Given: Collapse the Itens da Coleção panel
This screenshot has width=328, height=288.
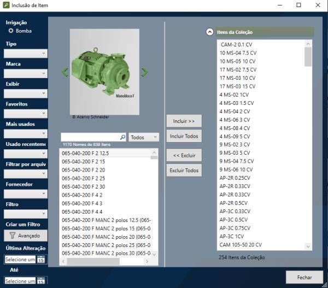Looking at the screenshot, I should 209,32.
